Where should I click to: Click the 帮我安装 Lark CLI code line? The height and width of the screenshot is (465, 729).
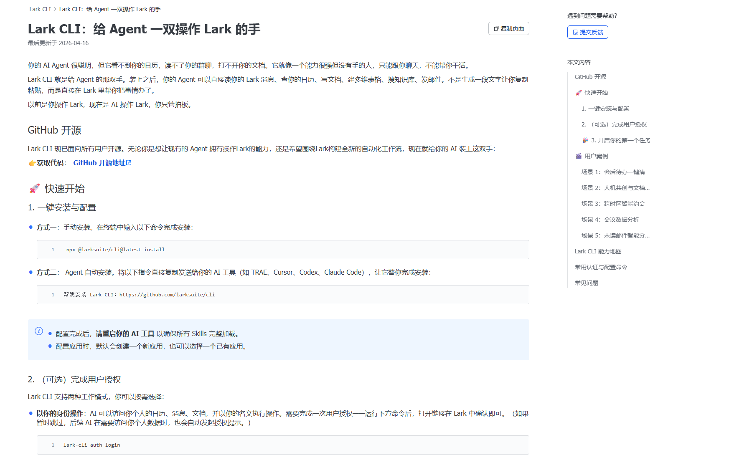(x=283, y=295)
